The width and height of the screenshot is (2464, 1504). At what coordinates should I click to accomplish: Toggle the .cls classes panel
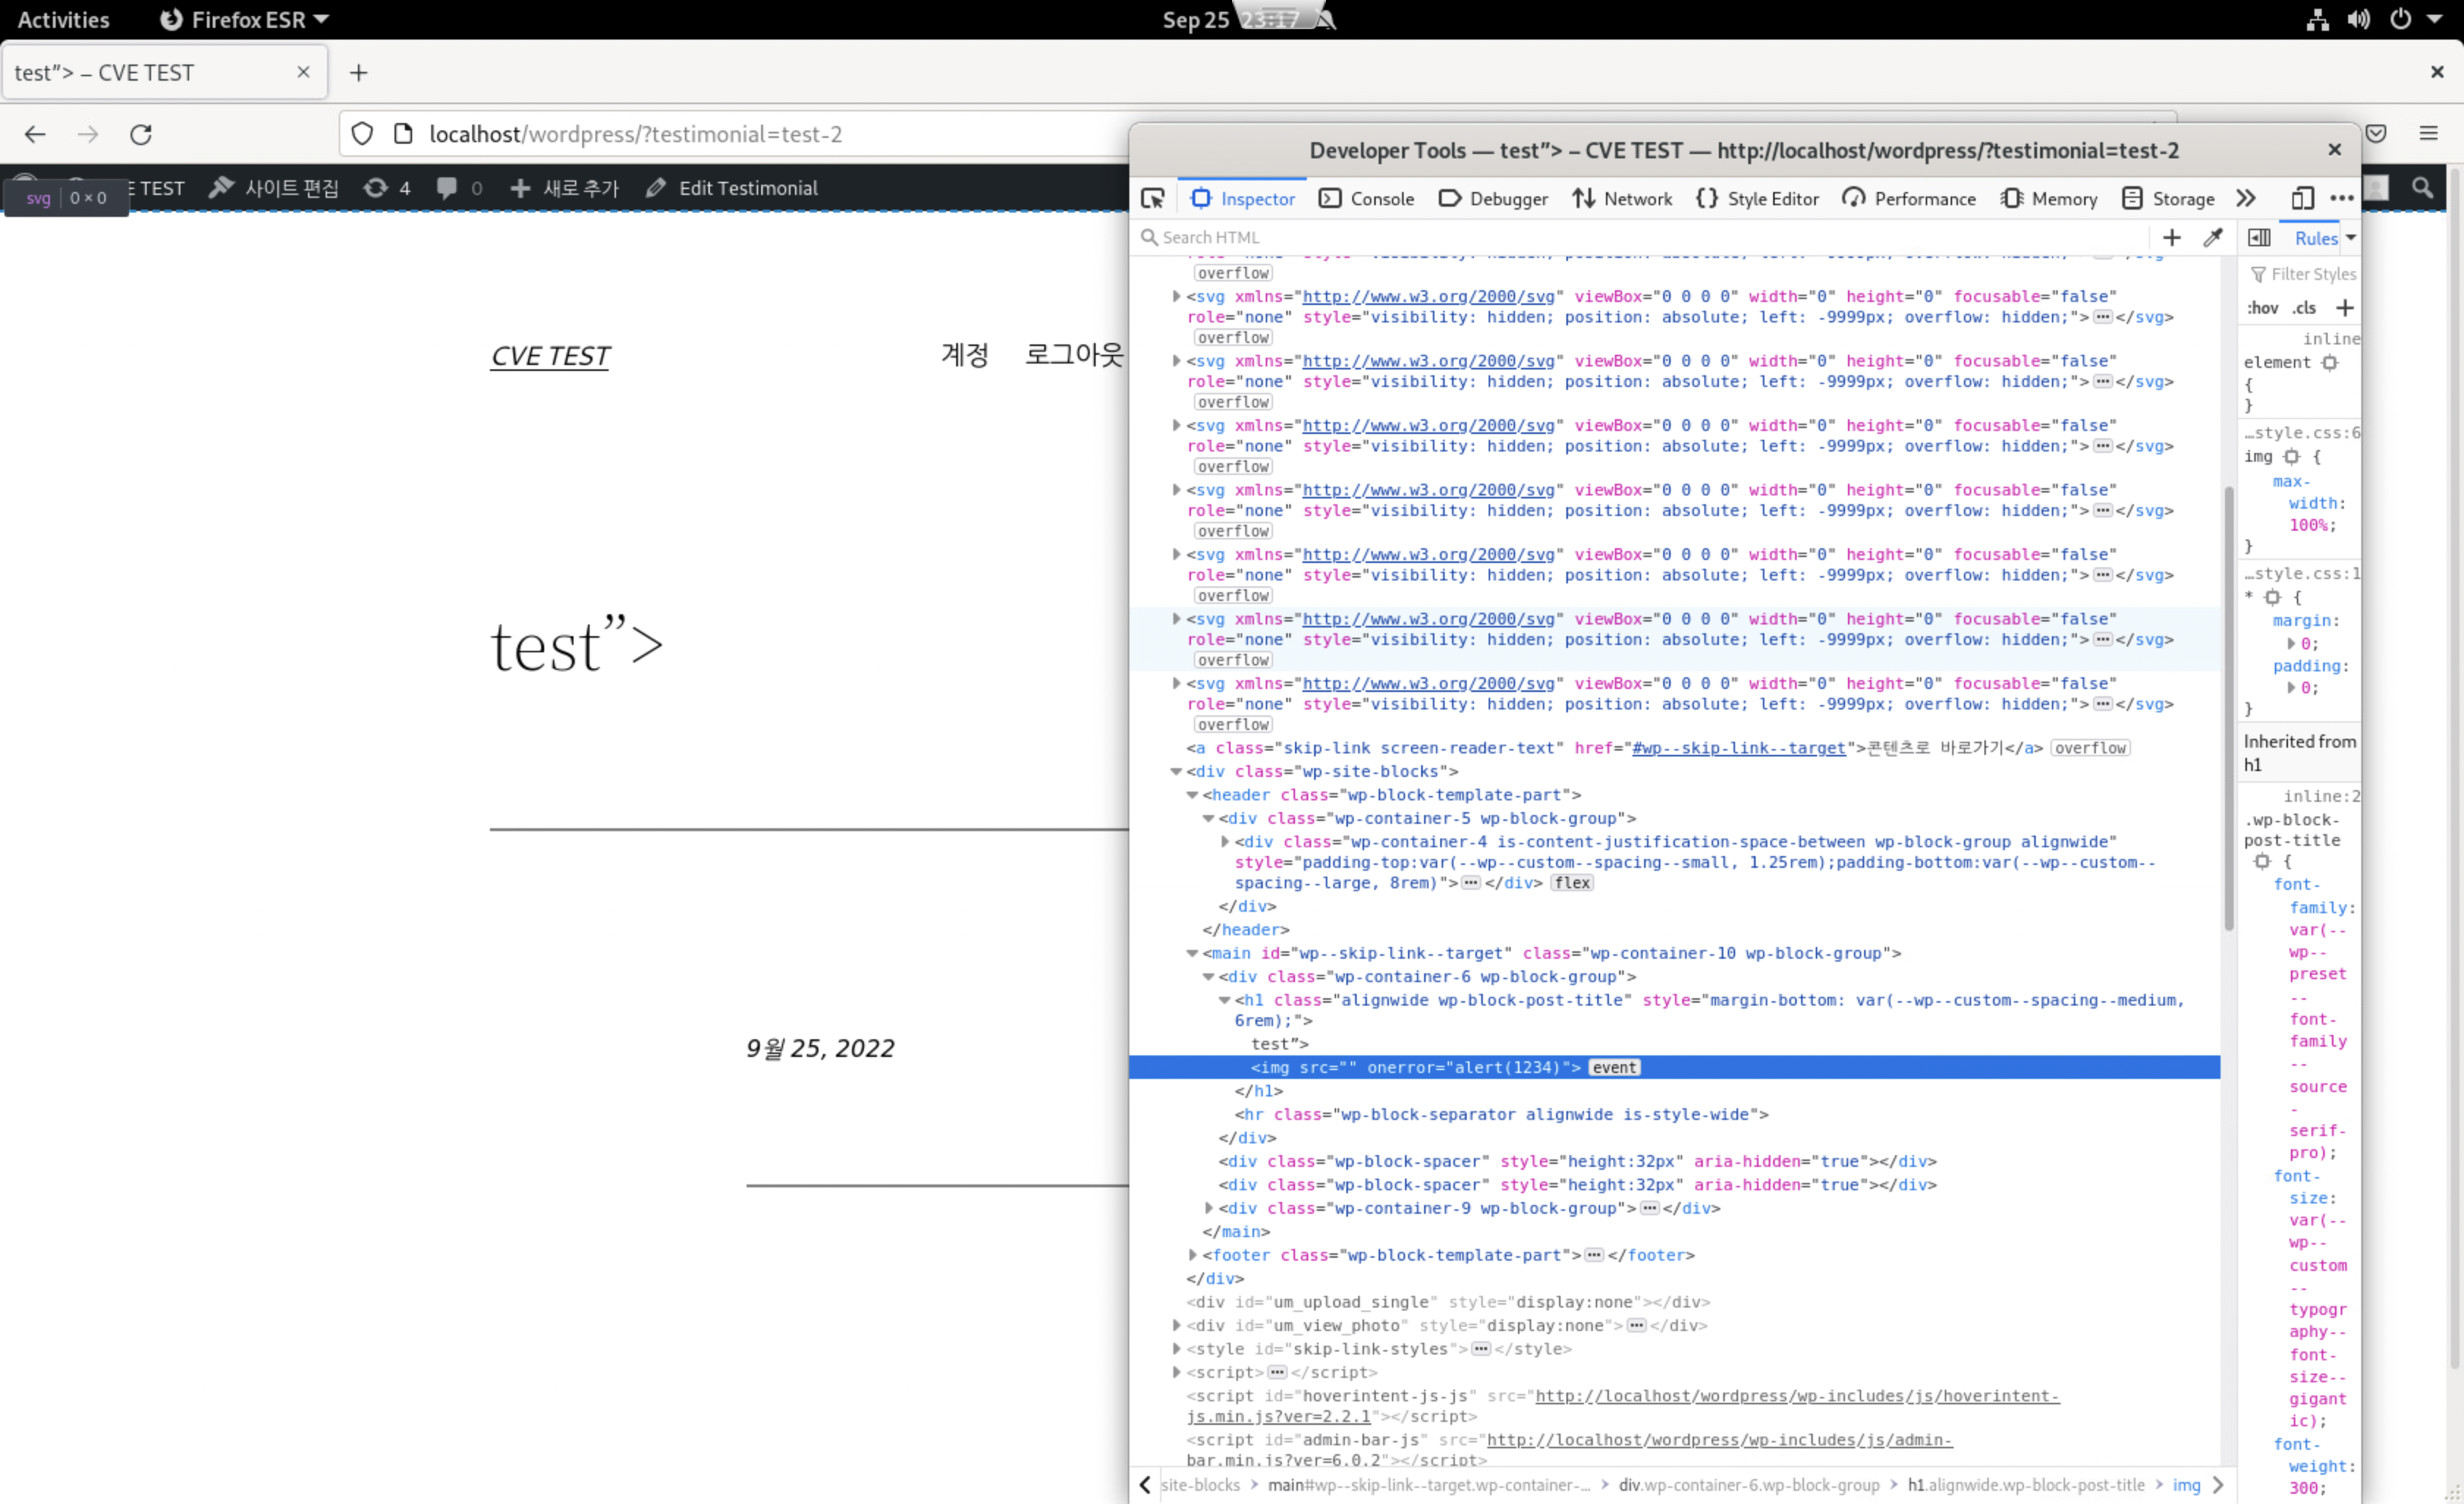(2305, 308)
